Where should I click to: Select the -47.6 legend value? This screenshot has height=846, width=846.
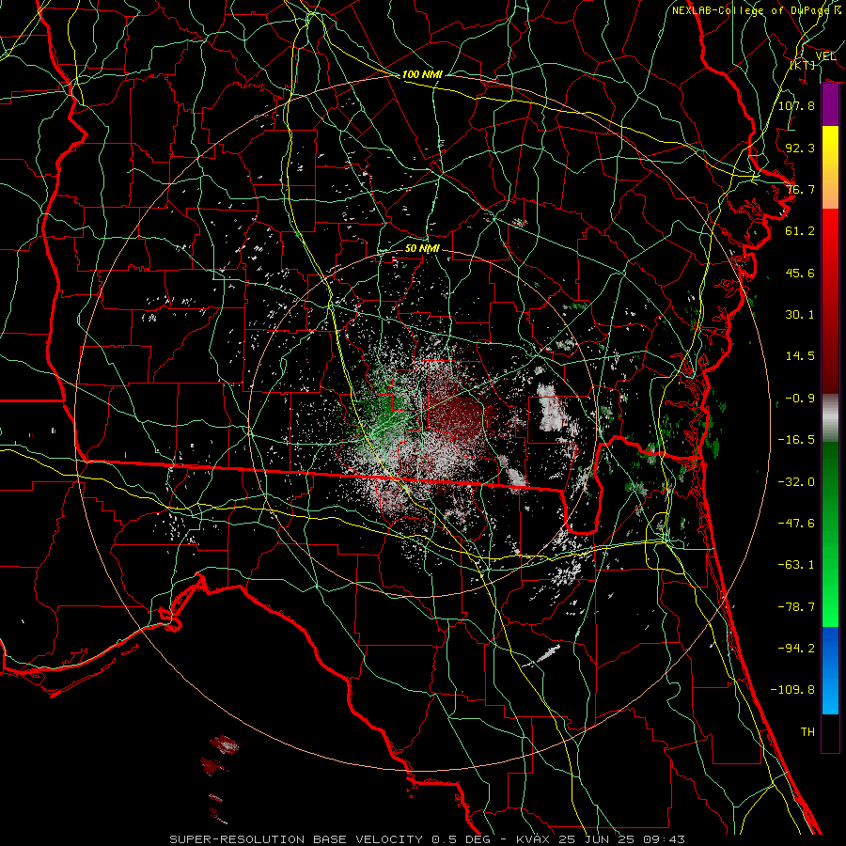796,524
